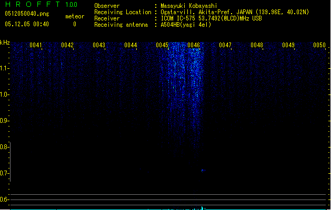
Task: Click the 1.0 kHz frequency tick label
Action: coord(4,94)
